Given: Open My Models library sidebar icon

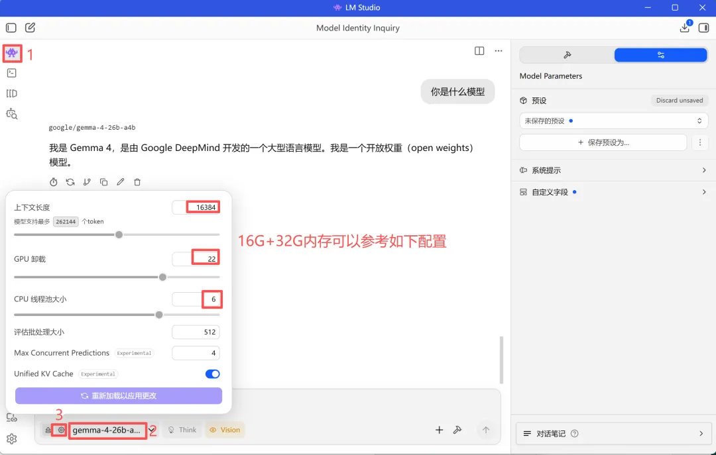Looking at the screenshot, I should pos(12,93).
